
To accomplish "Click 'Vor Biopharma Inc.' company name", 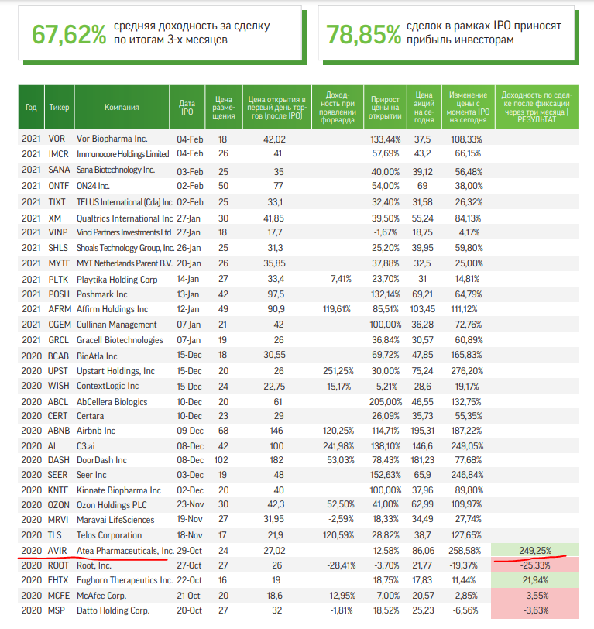I will [x=112, y=139].
